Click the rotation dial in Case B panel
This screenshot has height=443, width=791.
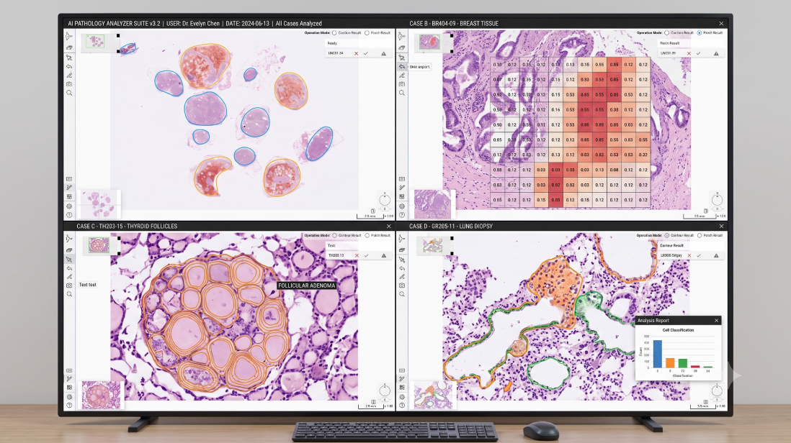click(717, 200)
